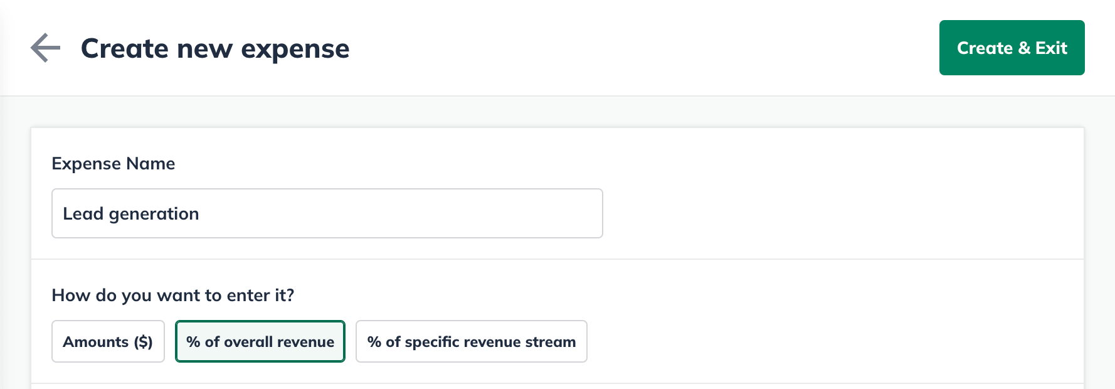This screenshot has height=389, width=1115.
Task: Toggle the highlighted overall revenue percentage button
Action: click(260, 341)
